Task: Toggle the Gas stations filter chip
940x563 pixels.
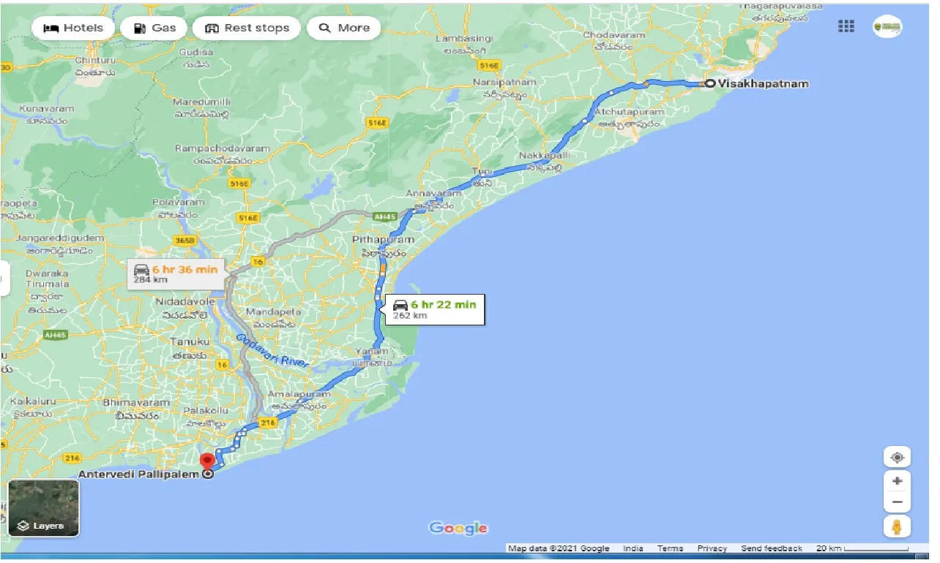Action: pyautogui.click(x=154, y=28)
